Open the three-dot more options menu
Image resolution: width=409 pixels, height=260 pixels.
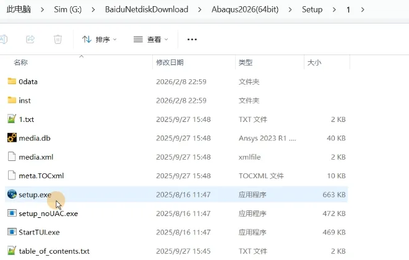tap(192, 40)
